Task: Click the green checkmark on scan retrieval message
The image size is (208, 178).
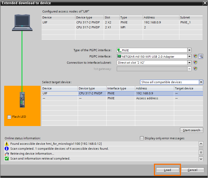Action: (x=6, y=158)
